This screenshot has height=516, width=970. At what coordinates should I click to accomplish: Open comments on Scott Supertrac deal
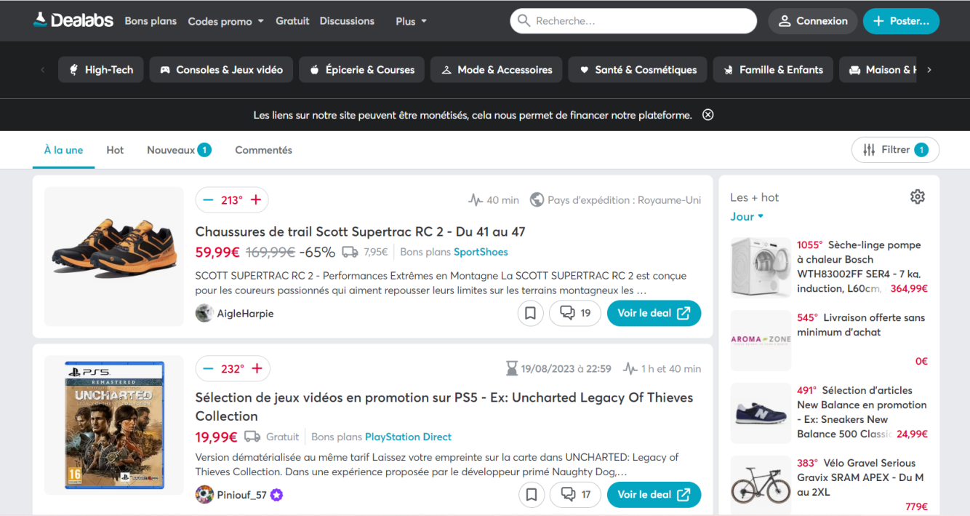[x=574, y=313]
